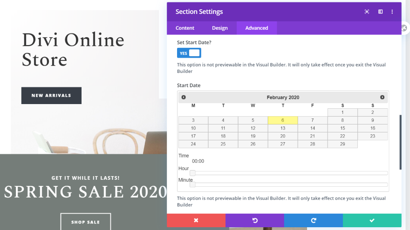
Task: Go to next month in calendar
Action: 382,97
